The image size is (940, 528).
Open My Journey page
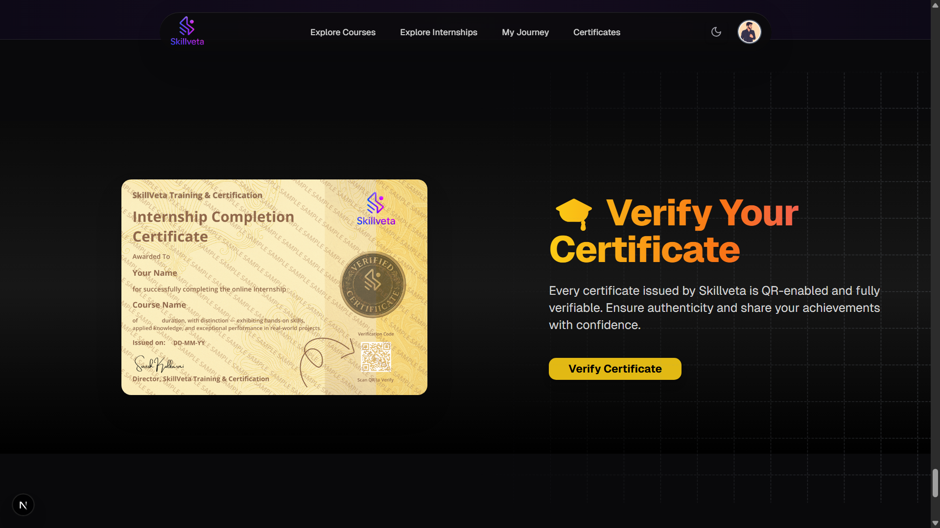[525, 32]
